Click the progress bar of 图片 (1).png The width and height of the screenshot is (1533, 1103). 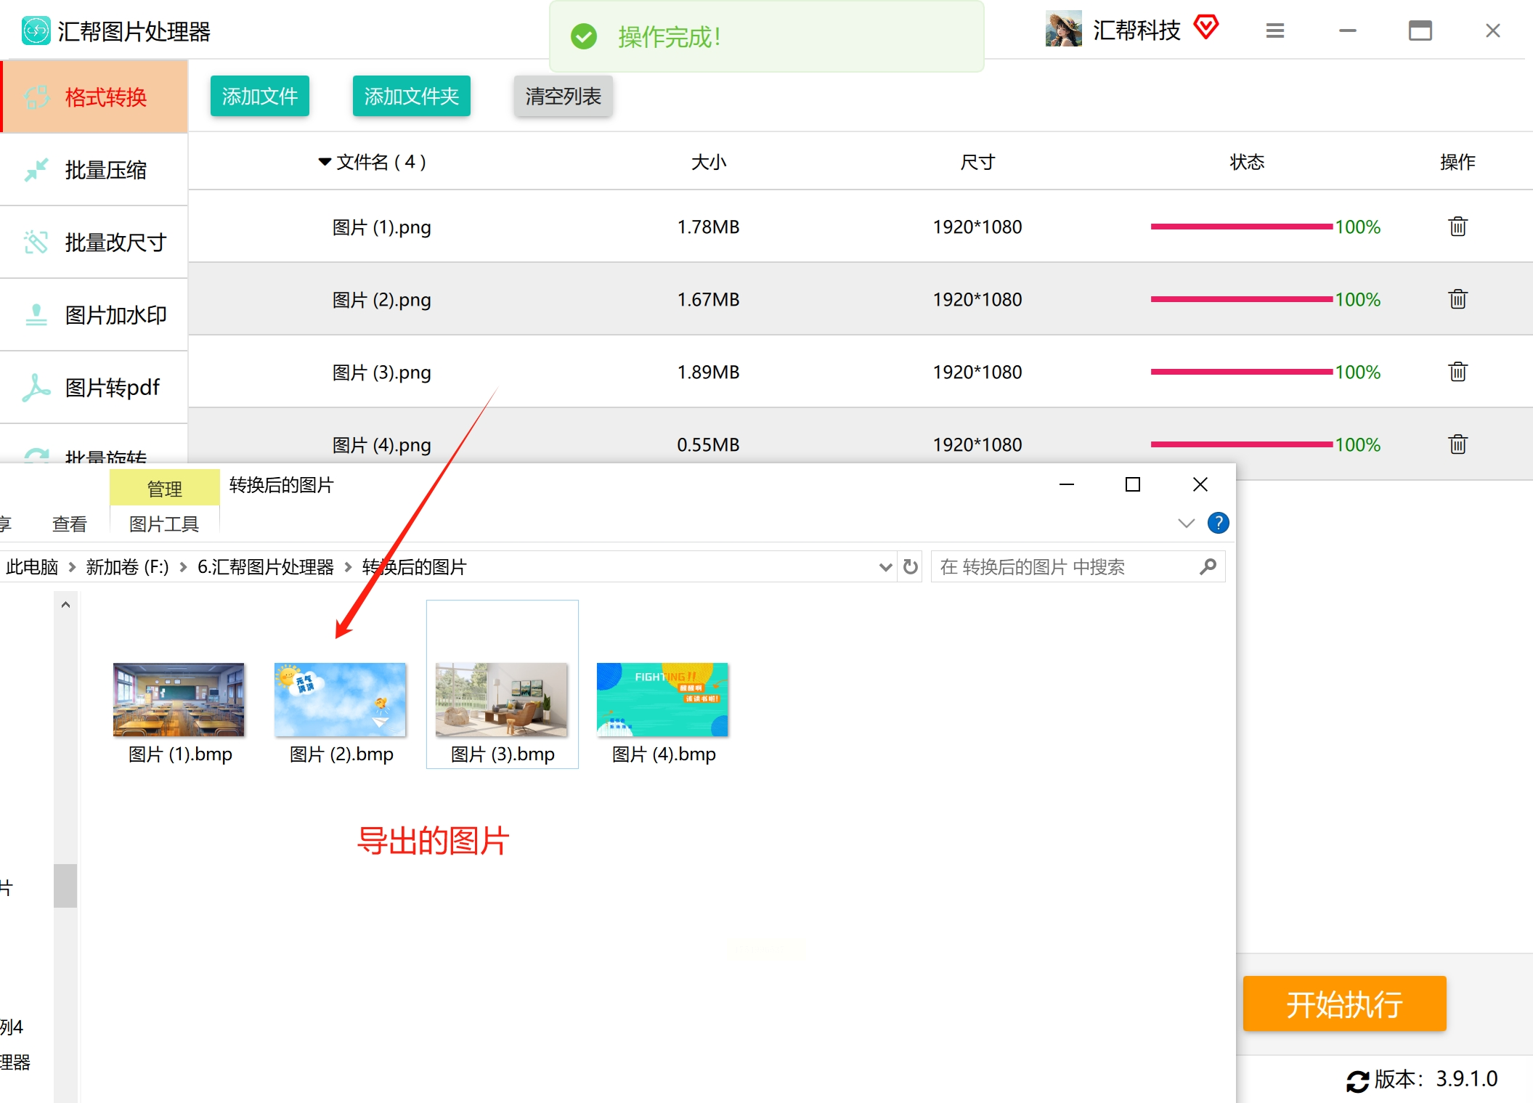[x=1240, y=227]
